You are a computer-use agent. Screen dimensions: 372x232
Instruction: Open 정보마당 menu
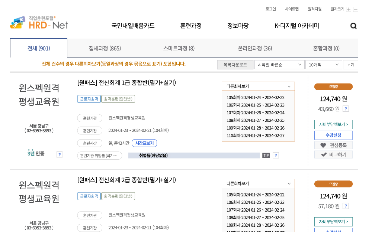tap(238, 26)
